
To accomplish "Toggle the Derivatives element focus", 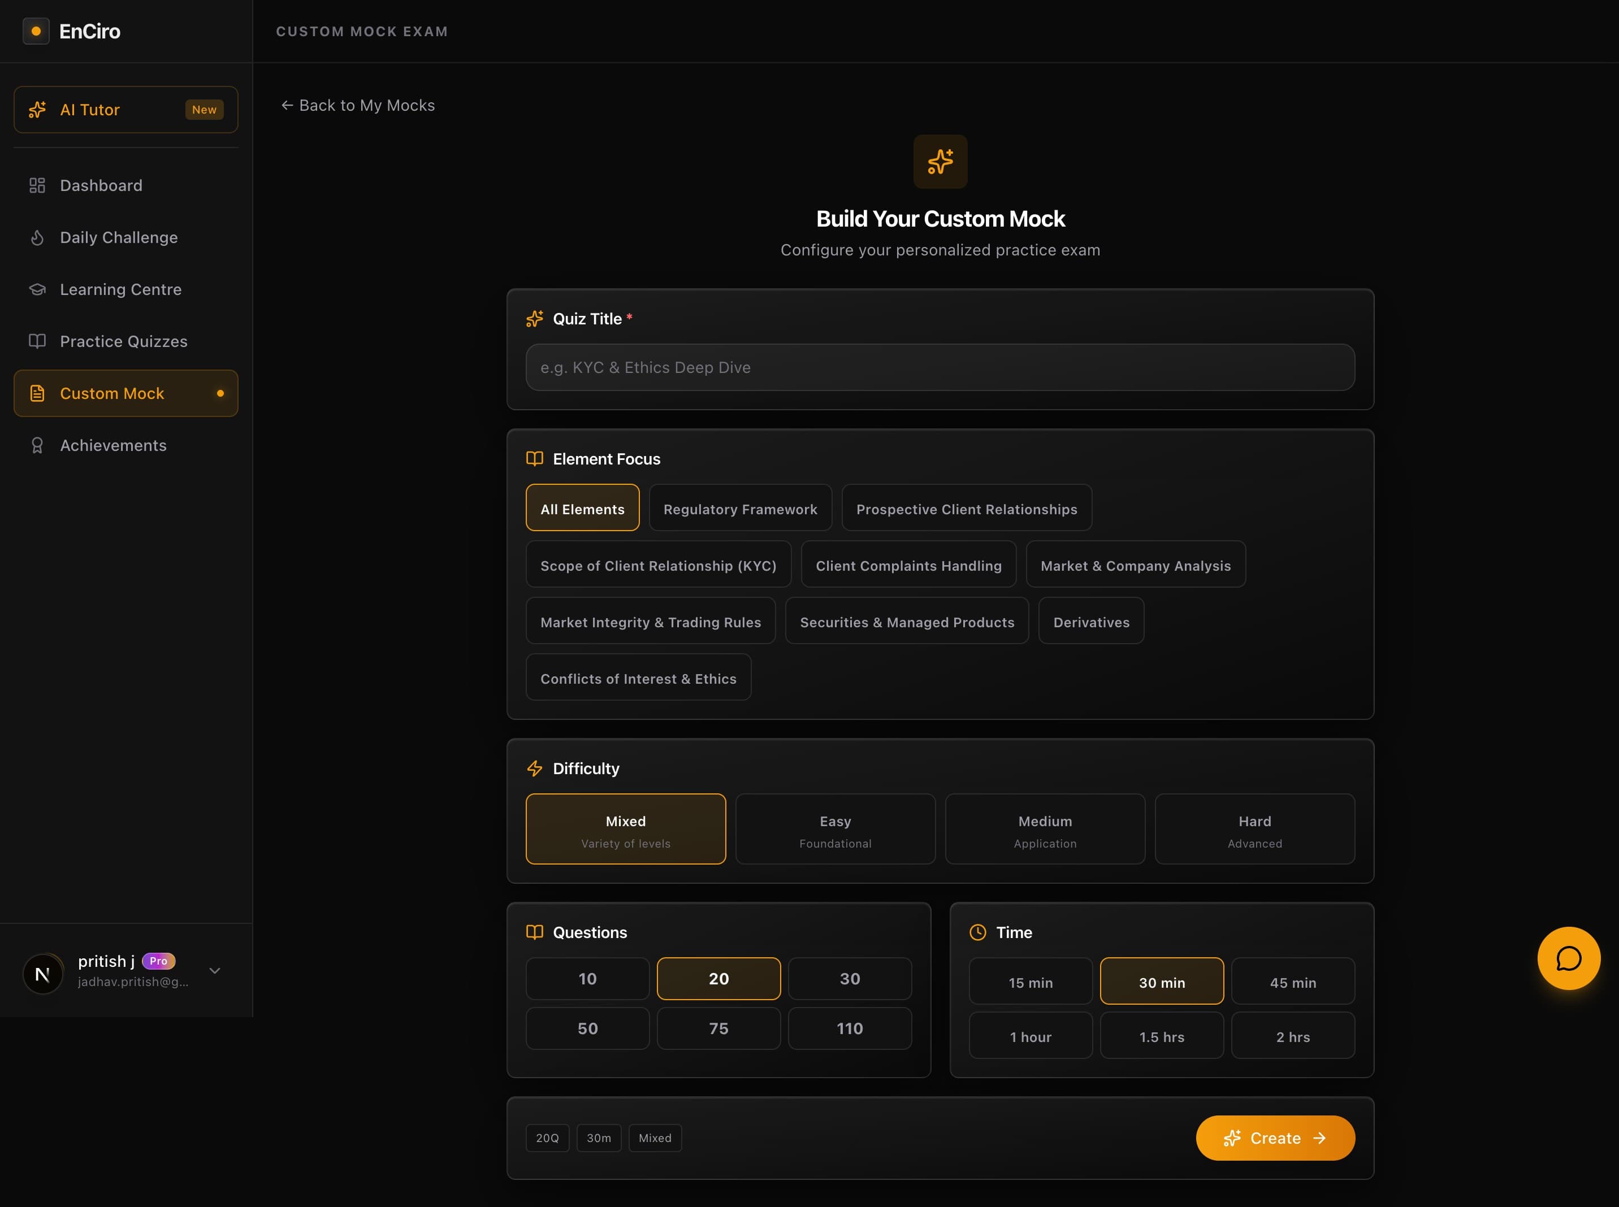I will pyautogui.click(x=1090, y=621).
